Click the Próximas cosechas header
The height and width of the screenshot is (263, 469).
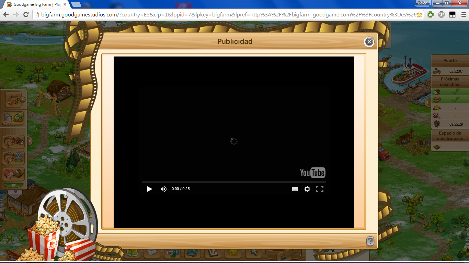[450, 82]
